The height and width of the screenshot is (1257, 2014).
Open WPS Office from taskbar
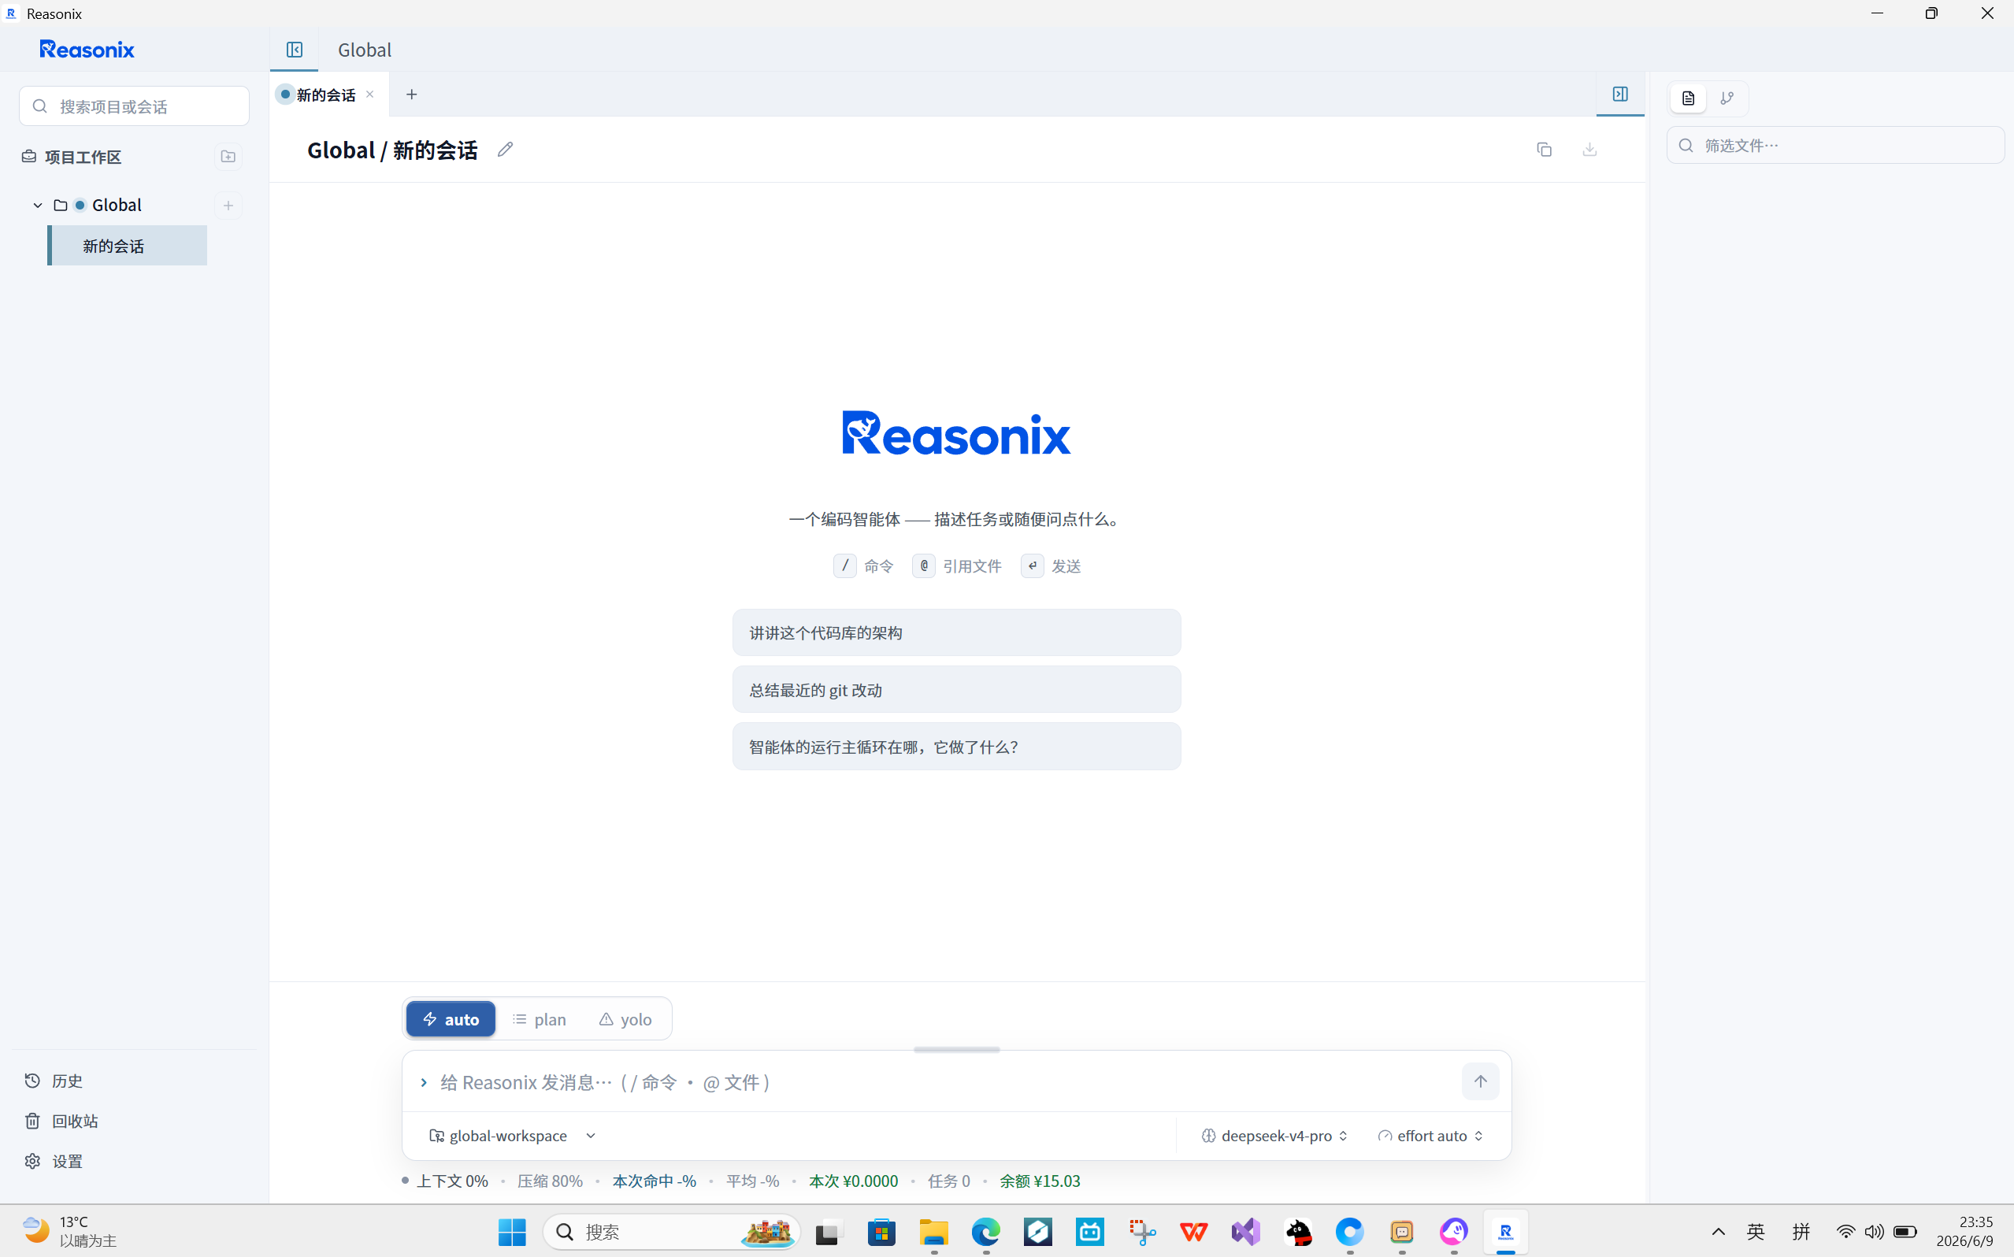[x=1194, y=1231]
